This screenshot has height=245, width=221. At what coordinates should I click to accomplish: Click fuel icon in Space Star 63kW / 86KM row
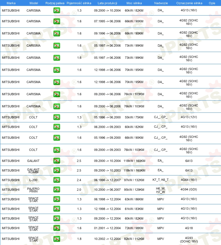click(57, 199)
